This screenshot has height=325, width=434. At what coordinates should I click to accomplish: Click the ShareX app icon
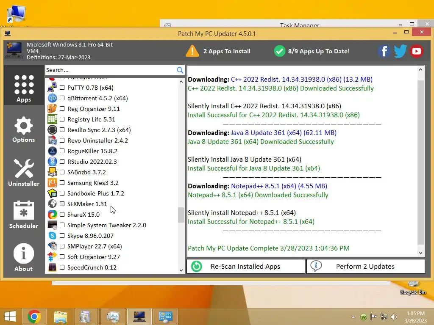52,215
